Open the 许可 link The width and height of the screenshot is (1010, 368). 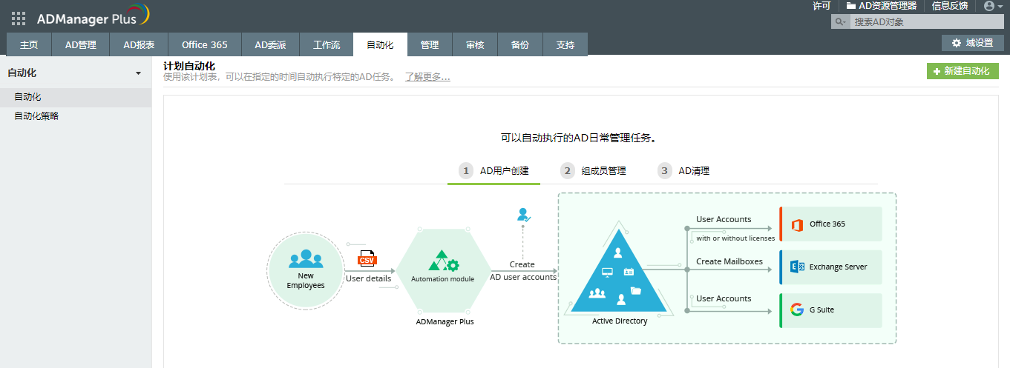pyautogui.click(x=822, y=6)
